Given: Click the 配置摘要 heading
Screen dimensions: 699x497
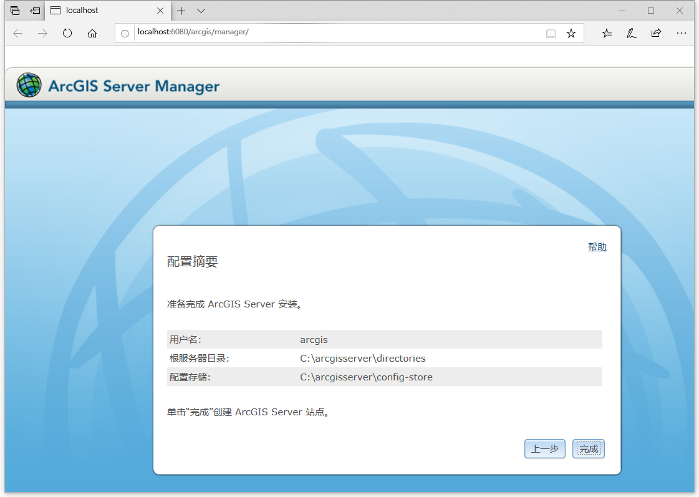Looking at the screenshot, I should click(x=192, y=262).
